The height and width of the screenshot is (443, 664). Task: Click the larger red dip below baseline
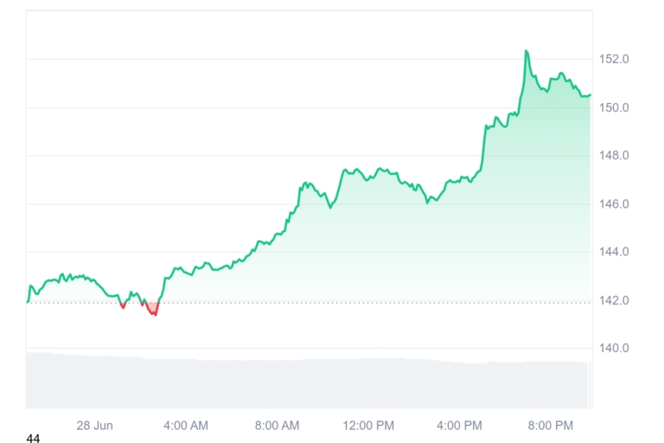pos(153,309)
